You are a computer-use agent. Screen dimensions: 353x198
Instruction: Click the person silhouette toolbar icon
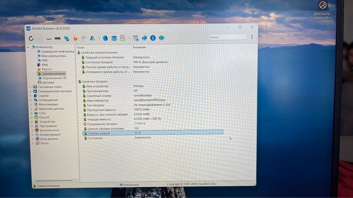(x=92, y=38)
